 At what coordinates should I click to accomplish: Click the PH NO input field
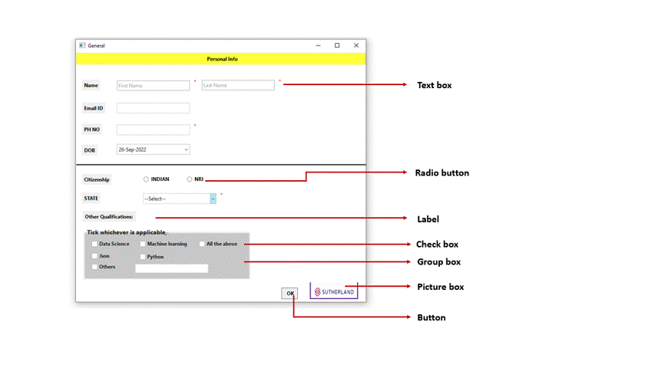pos(153,130)
